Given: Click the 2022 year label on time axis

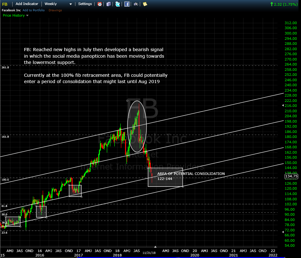Looking at the screenshot, I should coord(273,255).
